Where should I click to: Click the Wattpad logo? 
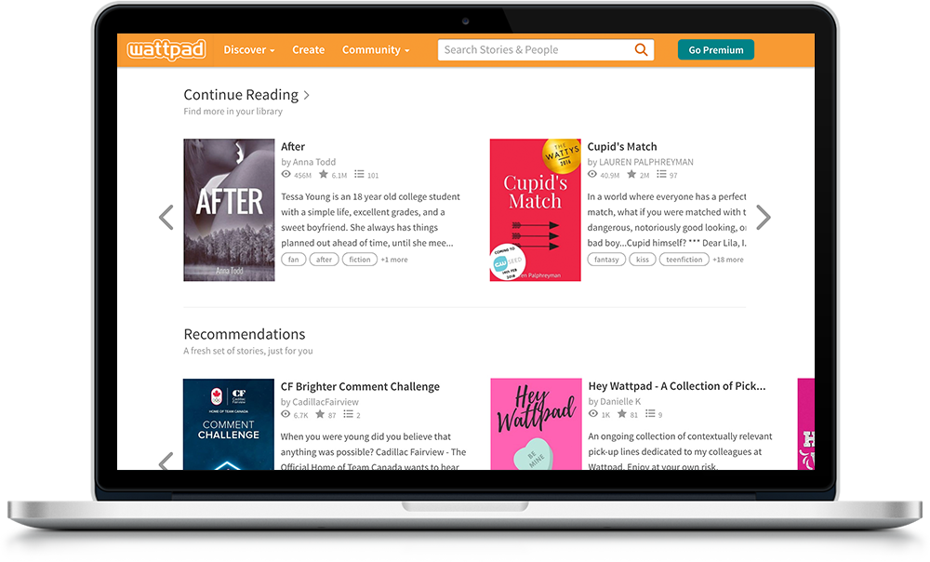point(166,50)
